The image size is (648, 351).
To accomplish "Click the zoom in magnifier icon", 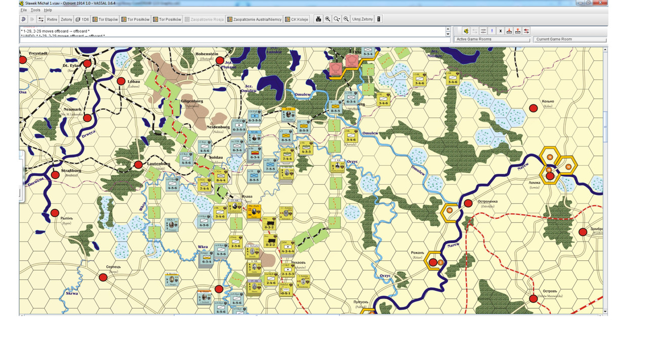I will [x=328, y=19].
